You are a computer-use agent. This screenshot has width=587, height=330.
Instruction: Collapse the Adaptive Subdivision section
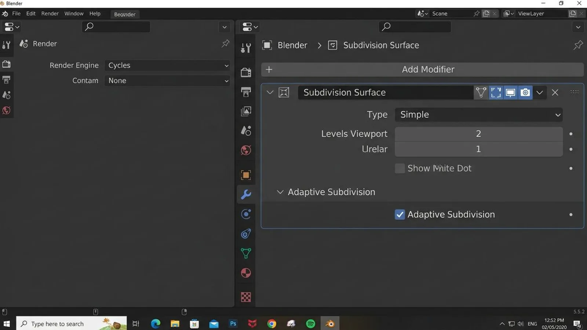coord(280,192)
